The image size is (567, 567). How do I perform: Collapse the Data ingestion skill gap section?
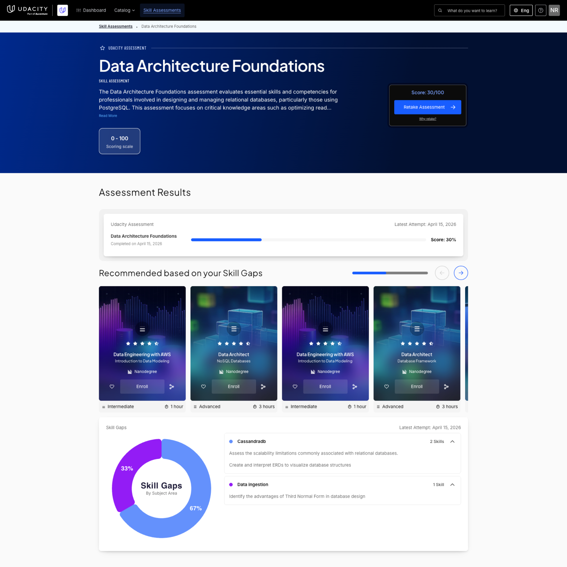[x=452, y=484]
